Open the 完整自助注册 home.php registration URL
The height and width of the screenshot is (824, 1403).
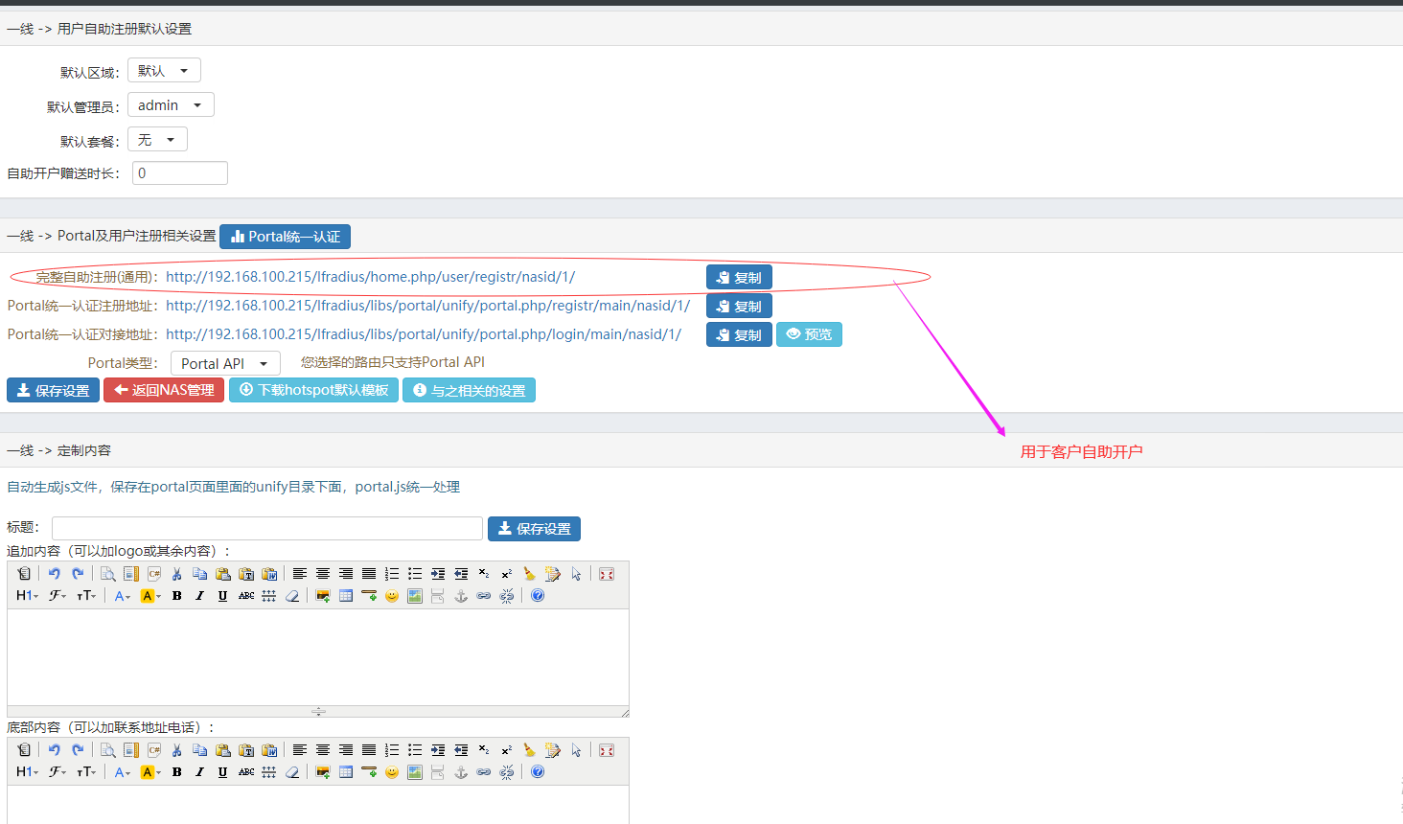pyautogui.click(x=370, y=277)
